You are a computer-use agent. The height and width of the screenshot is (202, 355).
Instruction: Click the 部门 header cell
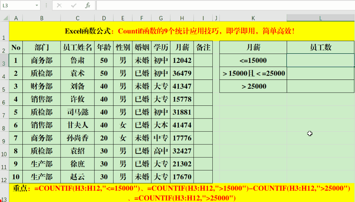point(42,48)
